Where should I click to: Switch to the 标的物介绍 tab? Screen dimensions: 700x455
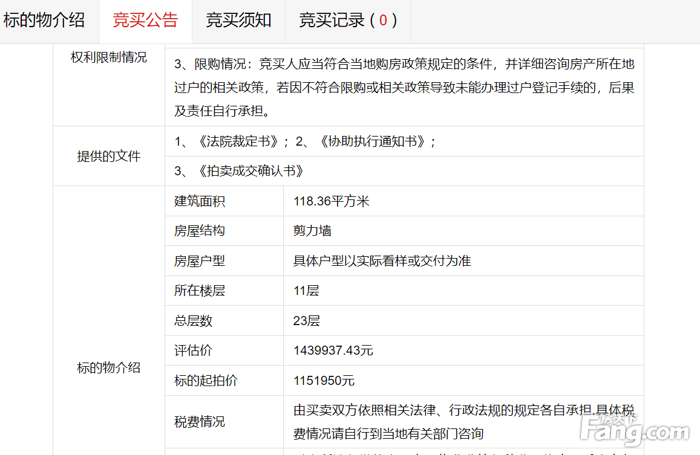coord(44,21)
